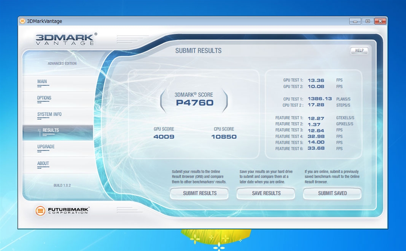Click the Online Result Browser description text
Viewport: 406px width, 251px height.
(199, 177)
